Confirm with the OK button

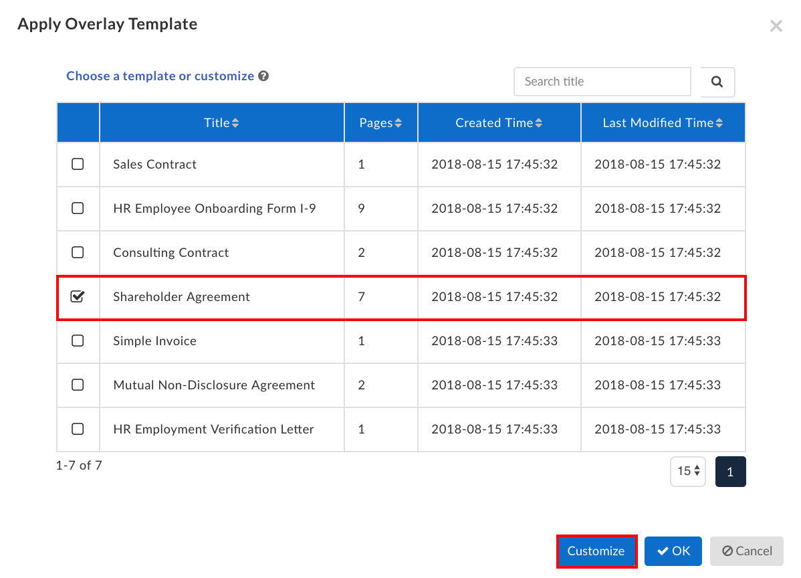click(x=673, y=551)
